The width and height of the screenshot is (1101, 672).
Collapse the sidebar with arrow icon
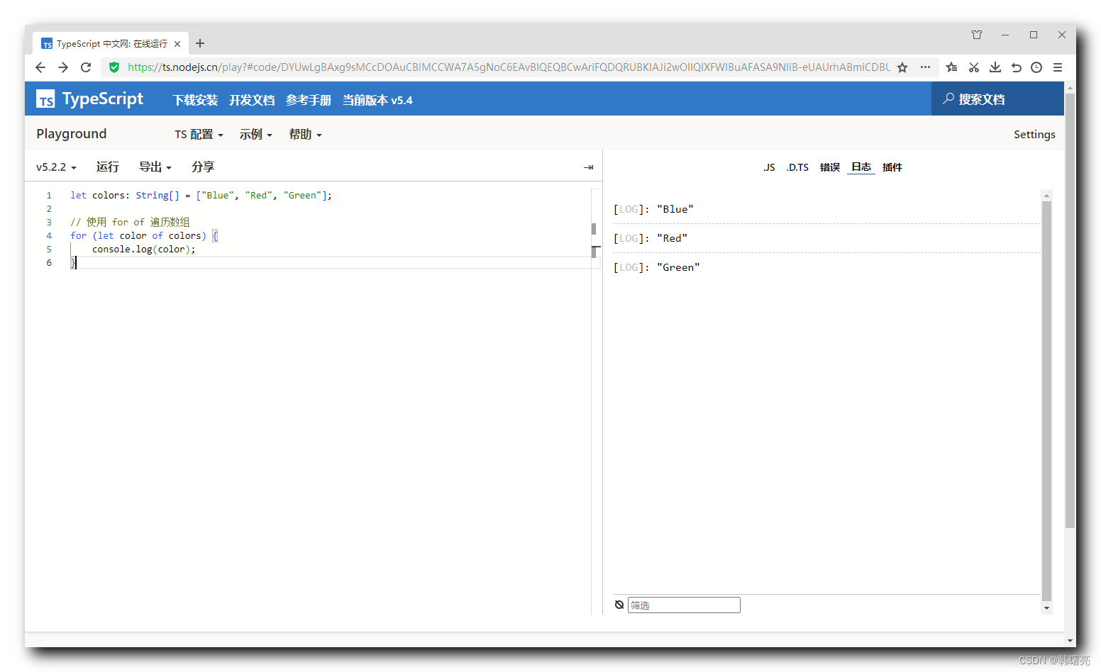pyautogui.click(x=588, y=167)
